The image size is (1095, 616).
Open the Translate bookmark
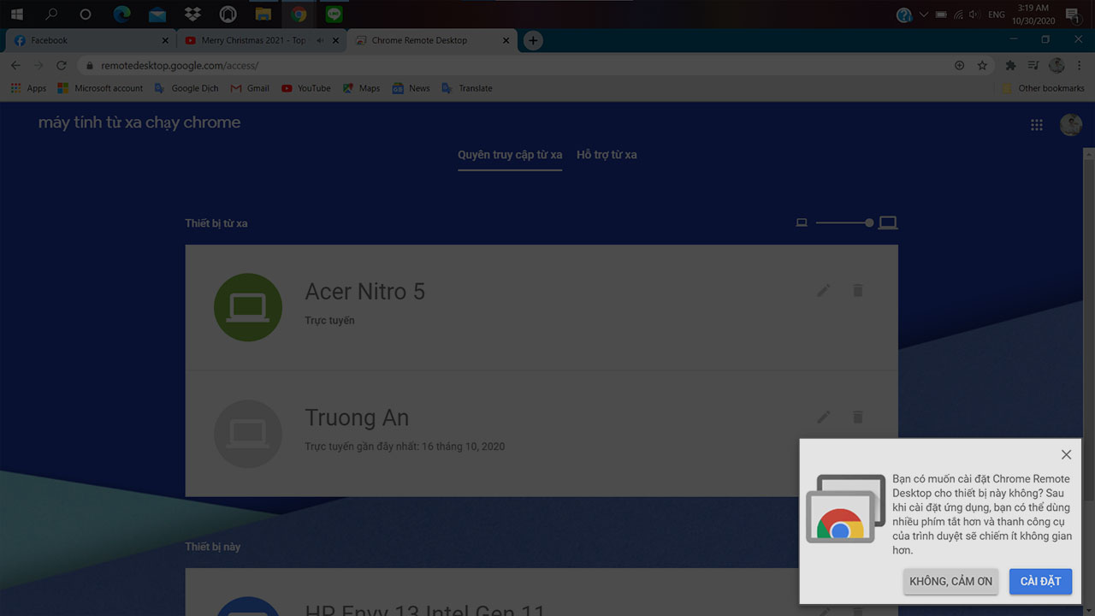click(467, 88)
